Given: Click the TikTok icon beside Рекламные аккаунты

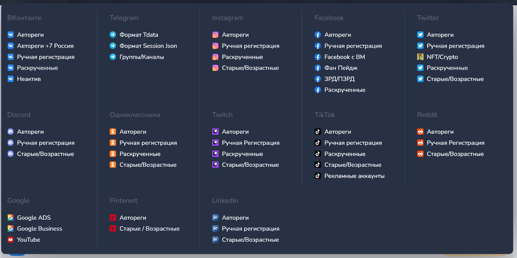Looking at the screenshot, I should (x=318, y=176).
